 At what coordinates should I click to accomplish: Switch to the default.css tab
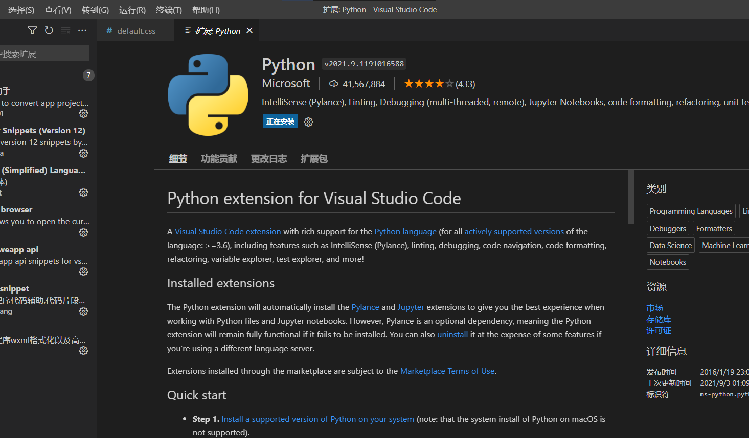pyautogui.click(x=135, y=31)
